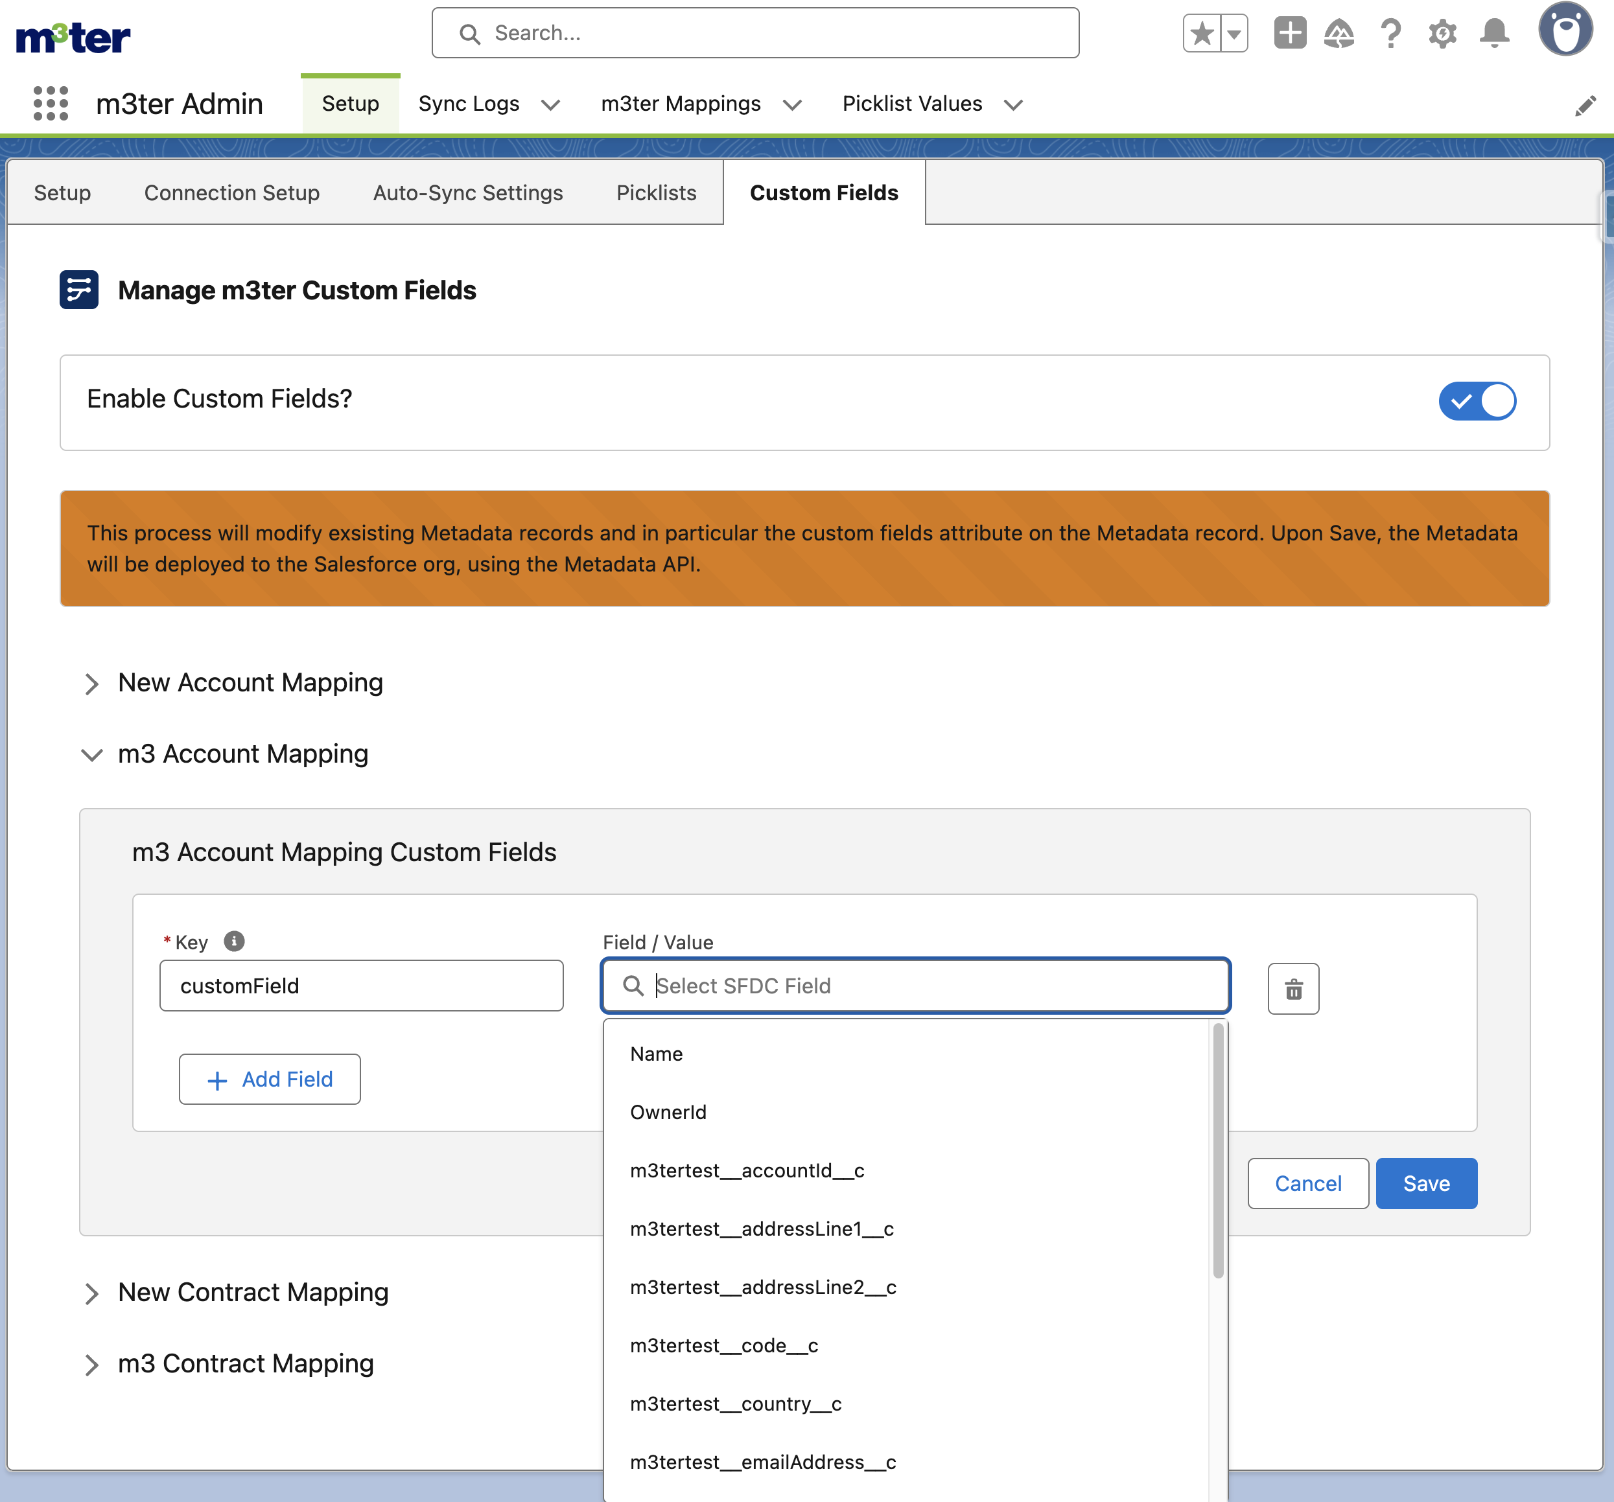Disable the Enable Custom Fields toggle
1614x1502 pixels.
(1477, 402)
